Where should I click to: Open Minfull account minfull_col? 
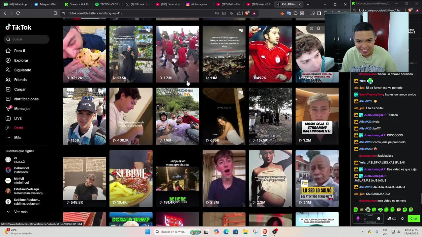click(x=17, y=181)
